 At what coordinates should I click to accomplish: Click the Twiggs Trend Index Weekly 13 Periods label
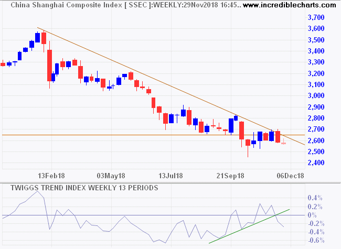[x=84, y=188]
